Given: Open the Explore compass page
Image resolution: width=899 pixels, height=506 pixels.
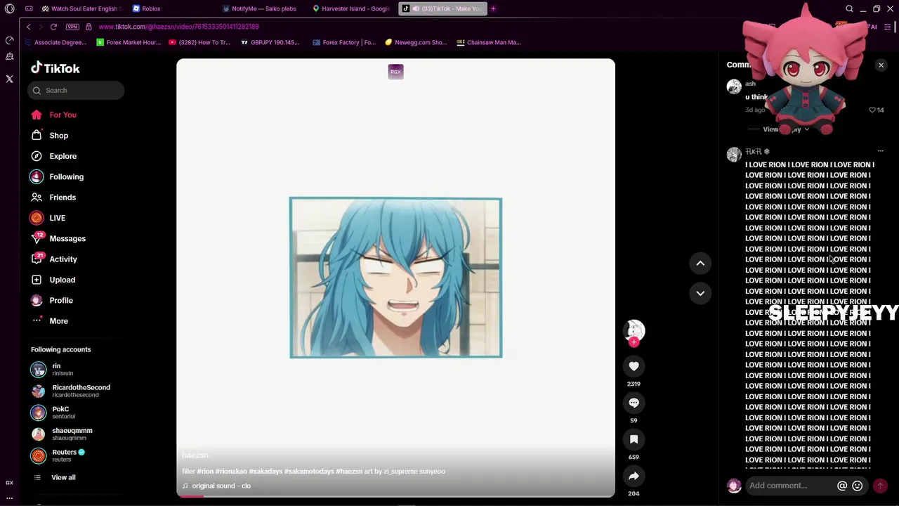Looking at the screenshot, I should [x=53, y=156].
